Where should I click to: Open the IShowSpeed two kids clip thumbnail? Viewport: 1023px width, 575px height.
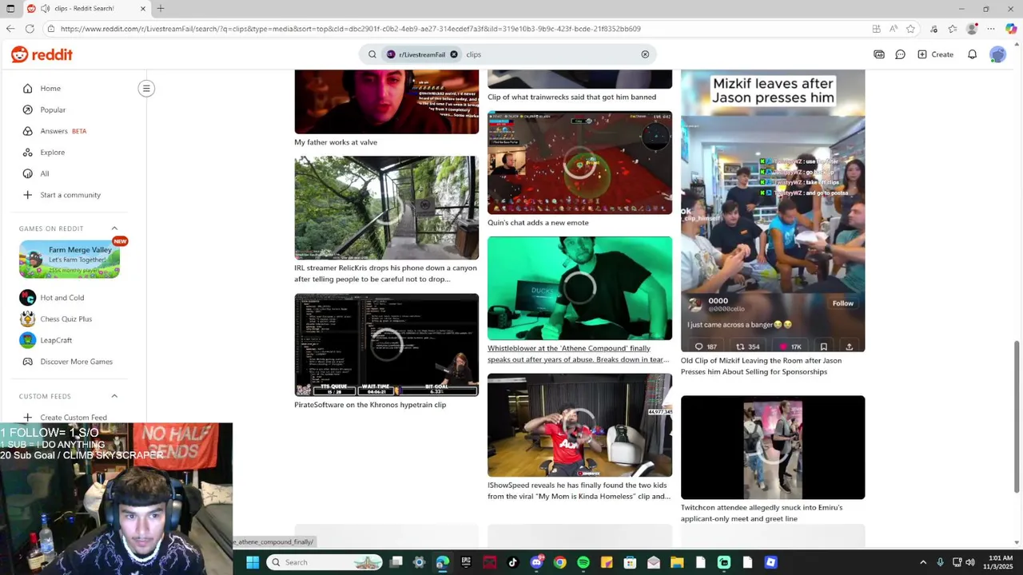[x=579, y=425]
